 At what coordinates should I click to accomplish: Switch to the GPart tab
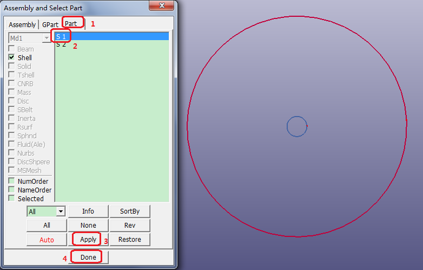50,24
